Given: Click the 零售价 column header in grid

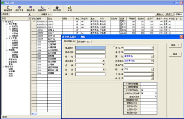Looking at the screenshot, I should click(x=131, y=19).
